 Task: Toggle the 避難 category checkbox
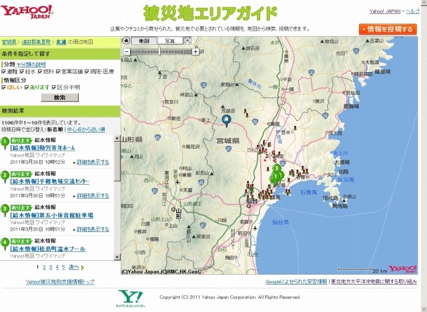click(3, 72)
